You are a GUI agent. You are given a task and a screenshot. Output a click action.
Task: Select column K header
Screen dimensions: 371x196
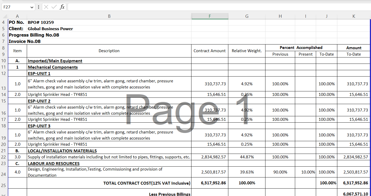point(354,16)
